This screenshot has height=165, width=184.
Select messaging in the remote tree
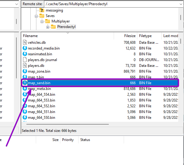pos(54,10)
